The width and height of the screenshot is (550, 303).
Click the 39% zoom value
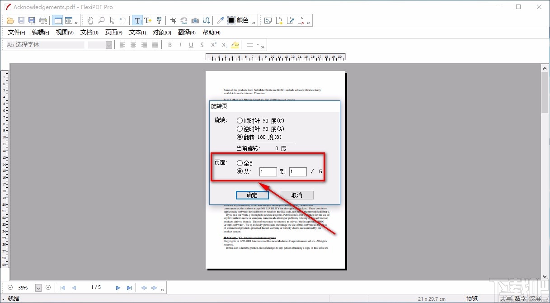pos(23,288)
